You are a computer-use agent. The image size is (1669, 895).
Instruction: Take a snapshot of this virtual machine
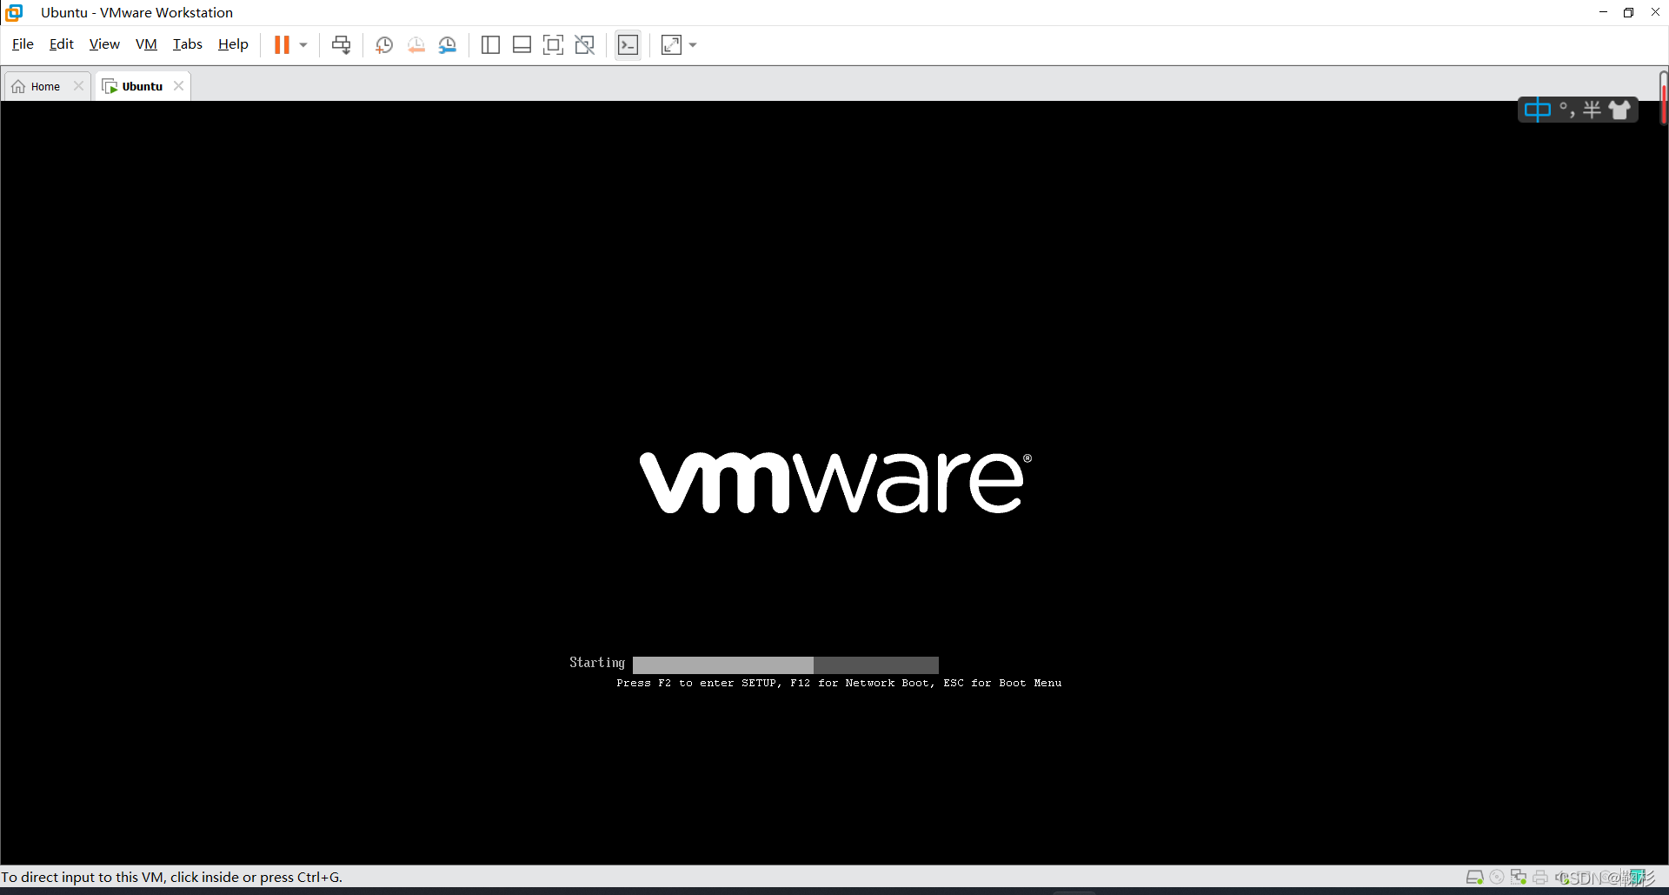pos(383,45)
